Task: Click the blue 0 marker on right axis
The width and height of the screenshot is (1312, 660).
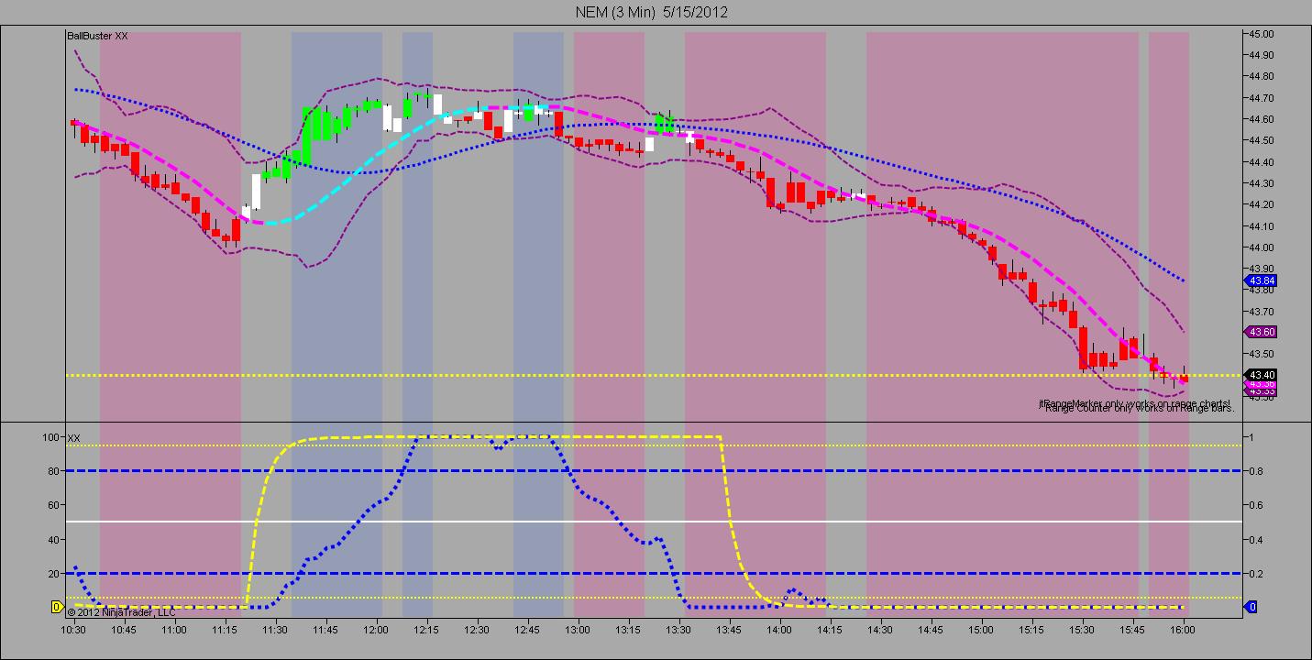Action: (x=1250, y=607)
